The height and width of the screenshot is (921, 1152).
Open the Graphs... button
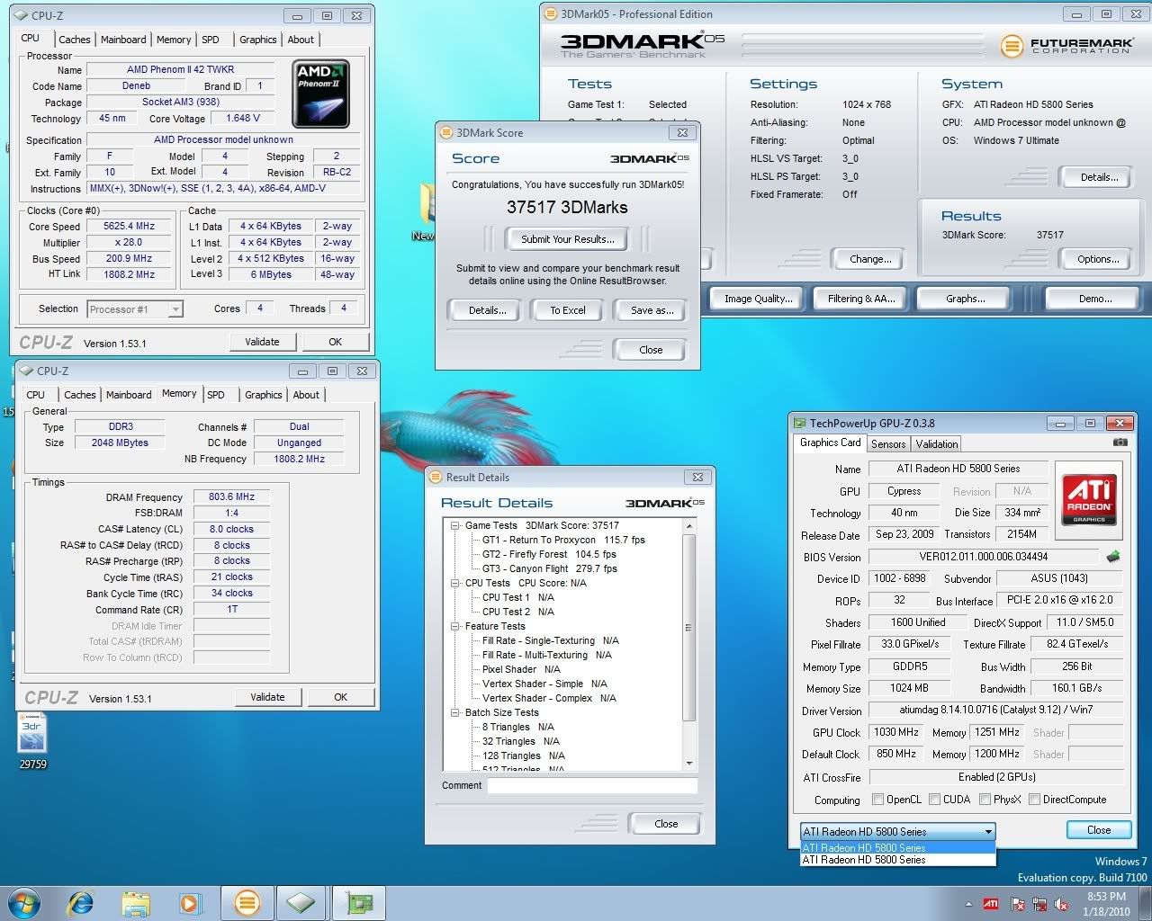point(965,299)
